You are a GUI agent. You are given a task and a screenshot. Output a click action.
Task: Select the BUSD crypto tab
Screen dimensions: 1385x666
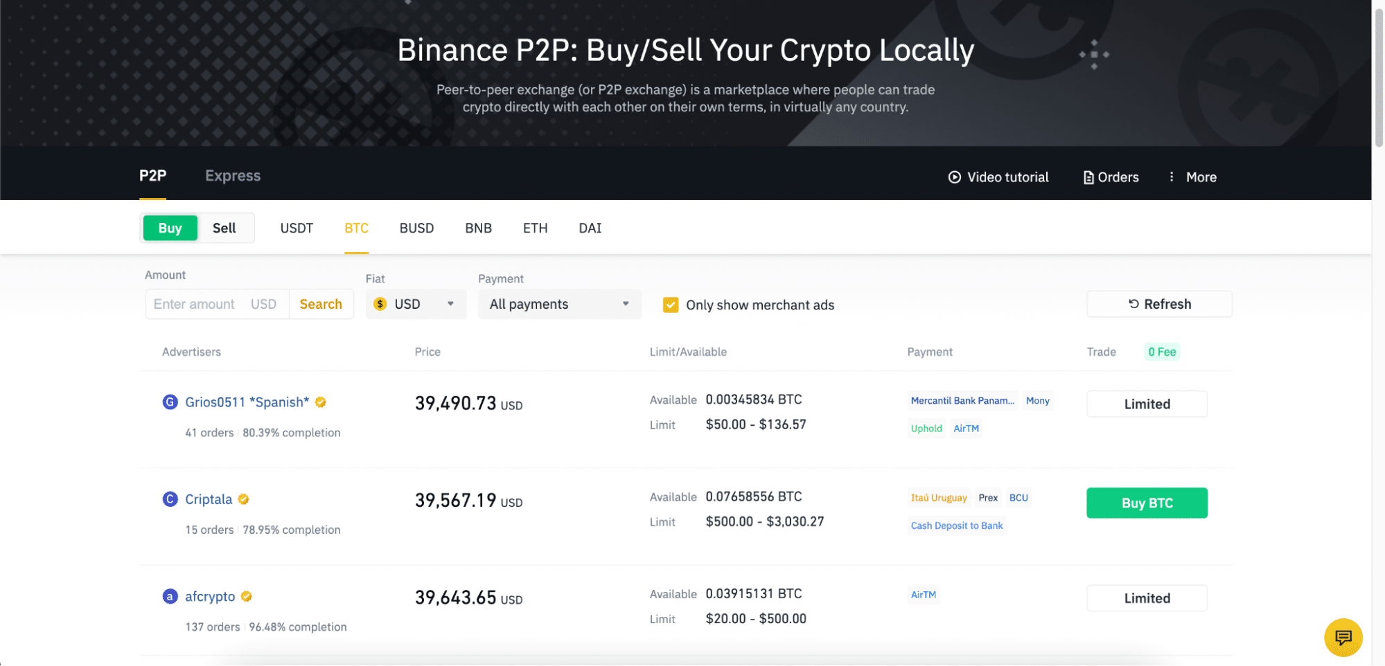[x=416, y=228]
